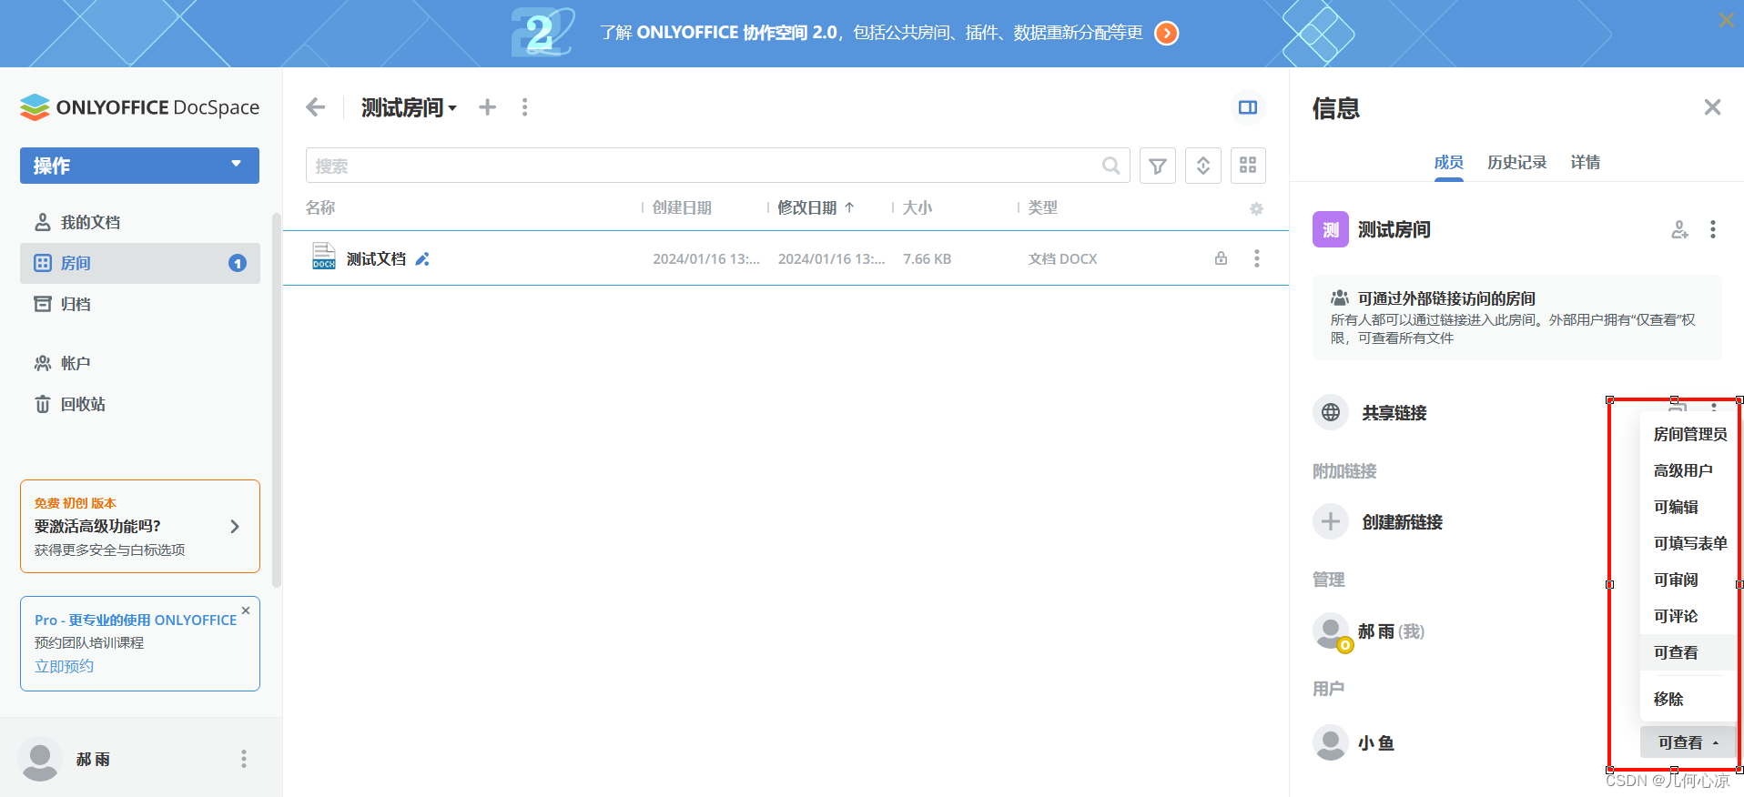
Task: Toggle the info panel icon in header
Action: pyautogui.click(x=1248, y=107)
